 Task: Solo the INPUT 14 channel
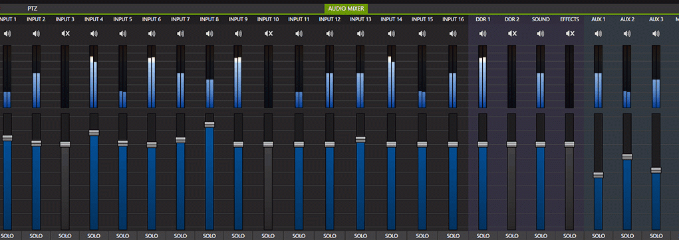coord(392,235)
